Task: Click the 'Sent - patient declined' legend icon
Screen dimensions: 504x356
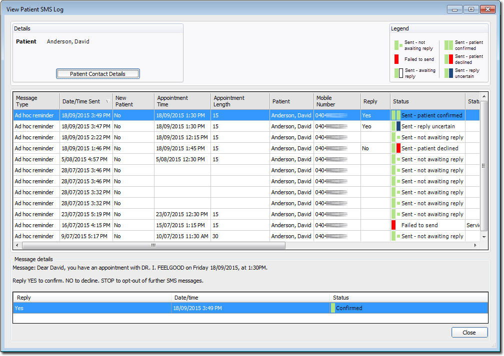Action: tap(448, 59)
